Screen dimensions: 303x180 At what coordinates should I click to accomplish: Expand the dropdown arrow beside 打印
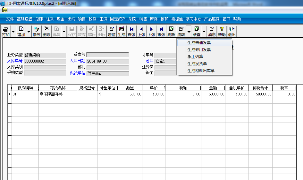point(13,32)
